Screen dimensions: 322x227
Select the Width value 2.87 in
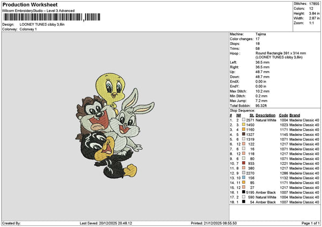314,18
